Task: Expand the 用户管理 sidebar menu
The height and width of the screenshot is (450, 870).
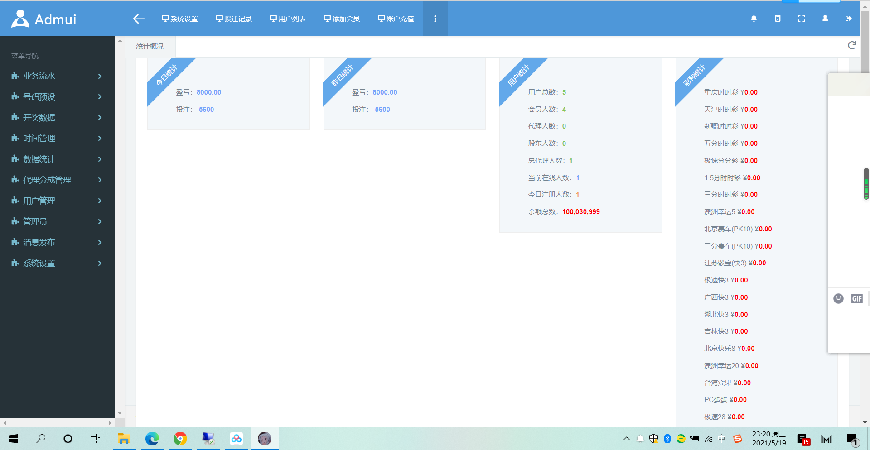Action: (x=57, y=201)
